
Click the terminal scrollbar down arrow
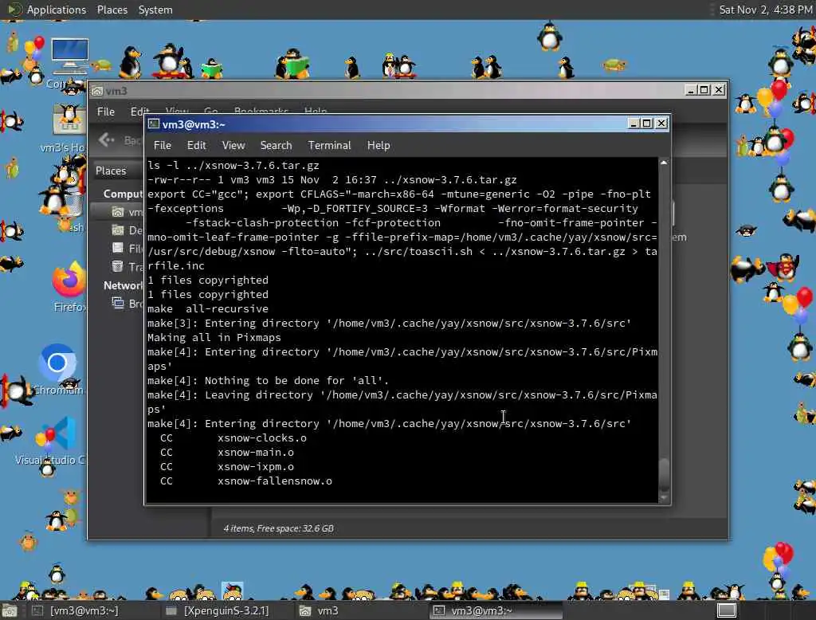tap(664, 498)
